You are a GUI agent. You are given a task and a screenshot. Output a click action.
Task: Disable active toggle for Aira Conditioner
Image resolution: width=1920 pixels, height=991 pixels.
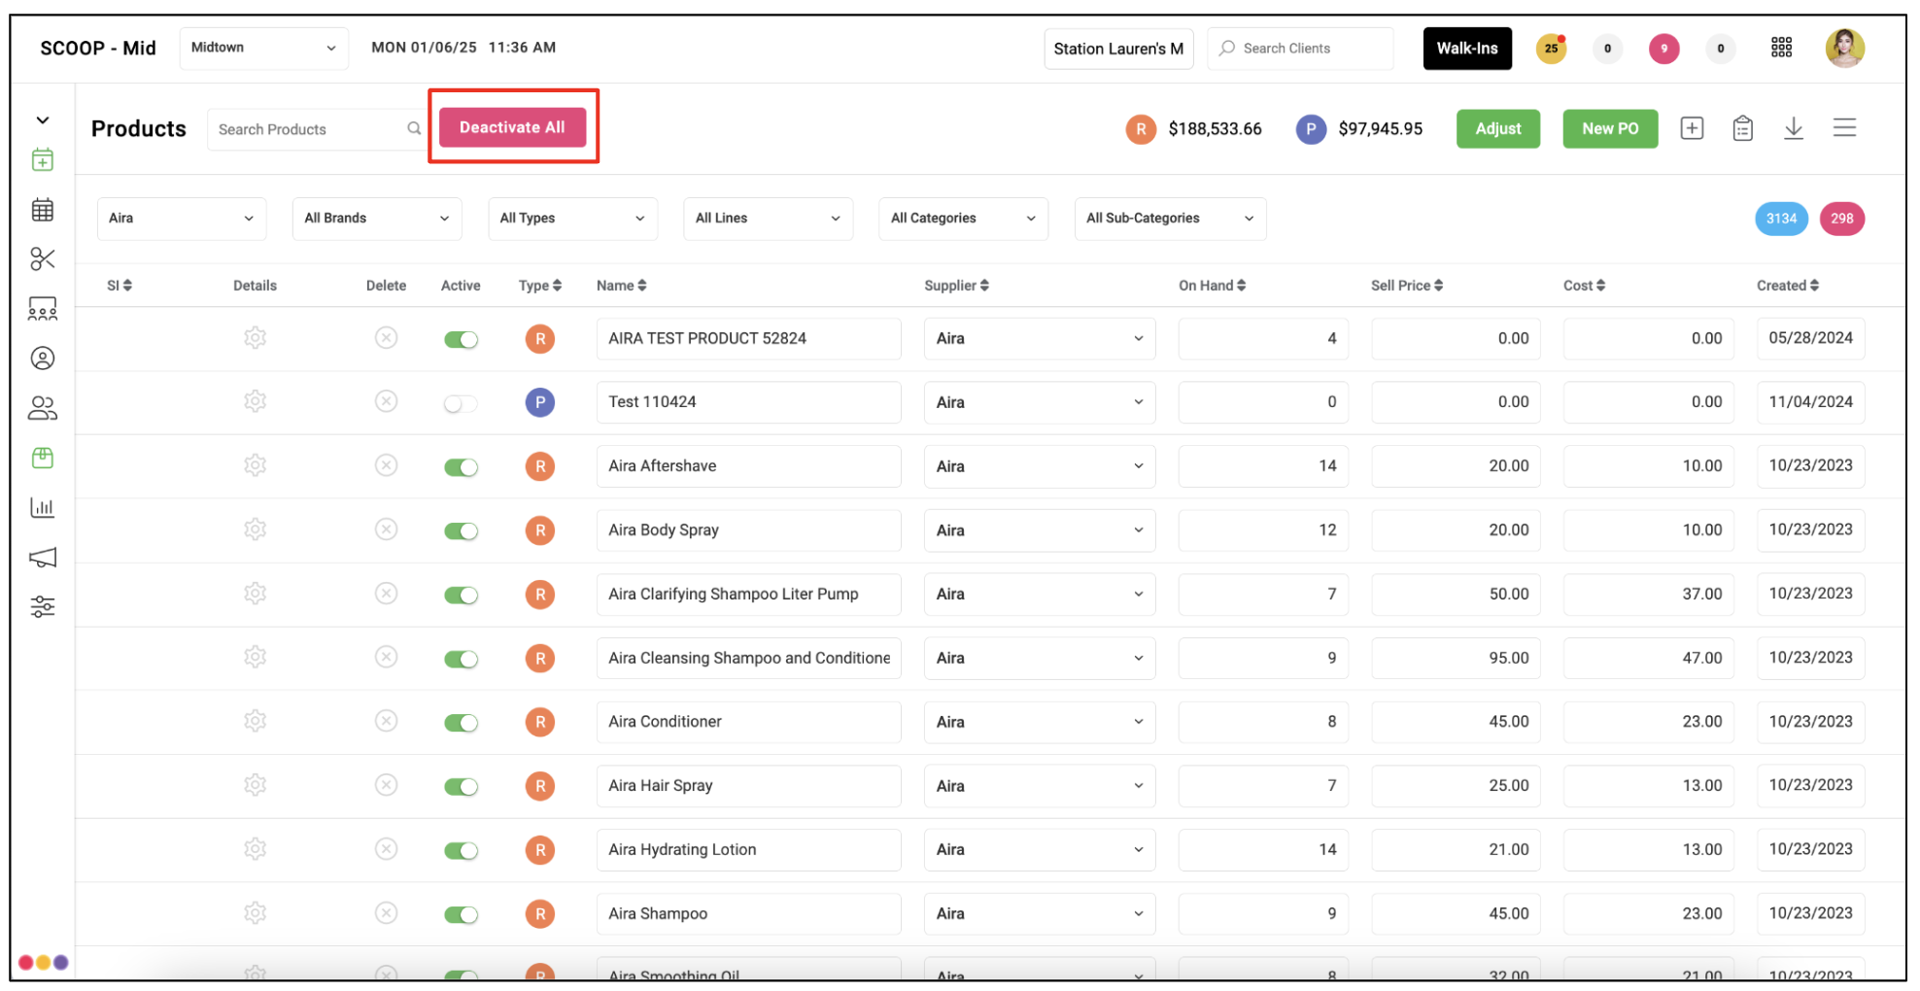(461, 722)
